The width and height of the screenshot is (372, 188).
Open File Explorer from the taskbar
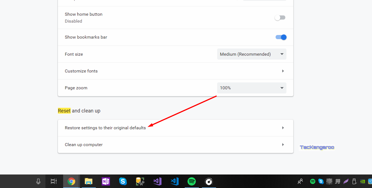(88, 181)
